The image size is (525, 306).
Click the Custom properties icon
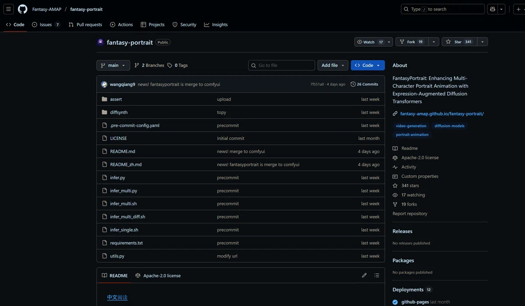point(395,177)
